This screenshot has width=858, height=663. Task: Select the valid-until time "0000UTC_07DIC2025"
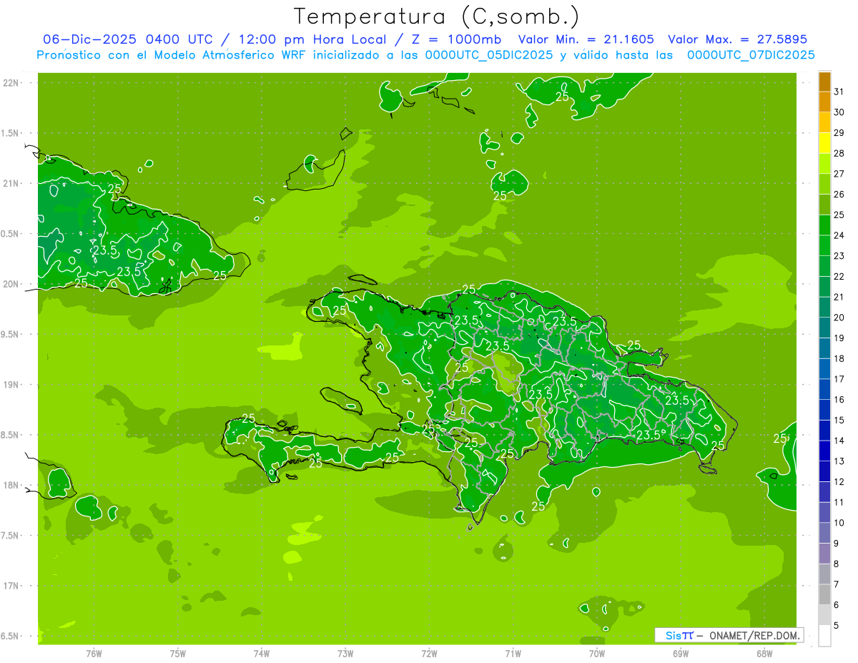coord(751,55)
